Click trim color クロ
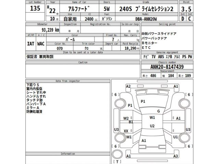 pos(87,49)
